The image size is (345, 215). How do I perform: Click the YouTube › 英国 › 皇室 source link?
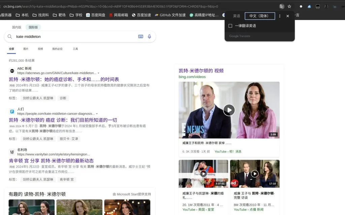pos(198,210)
